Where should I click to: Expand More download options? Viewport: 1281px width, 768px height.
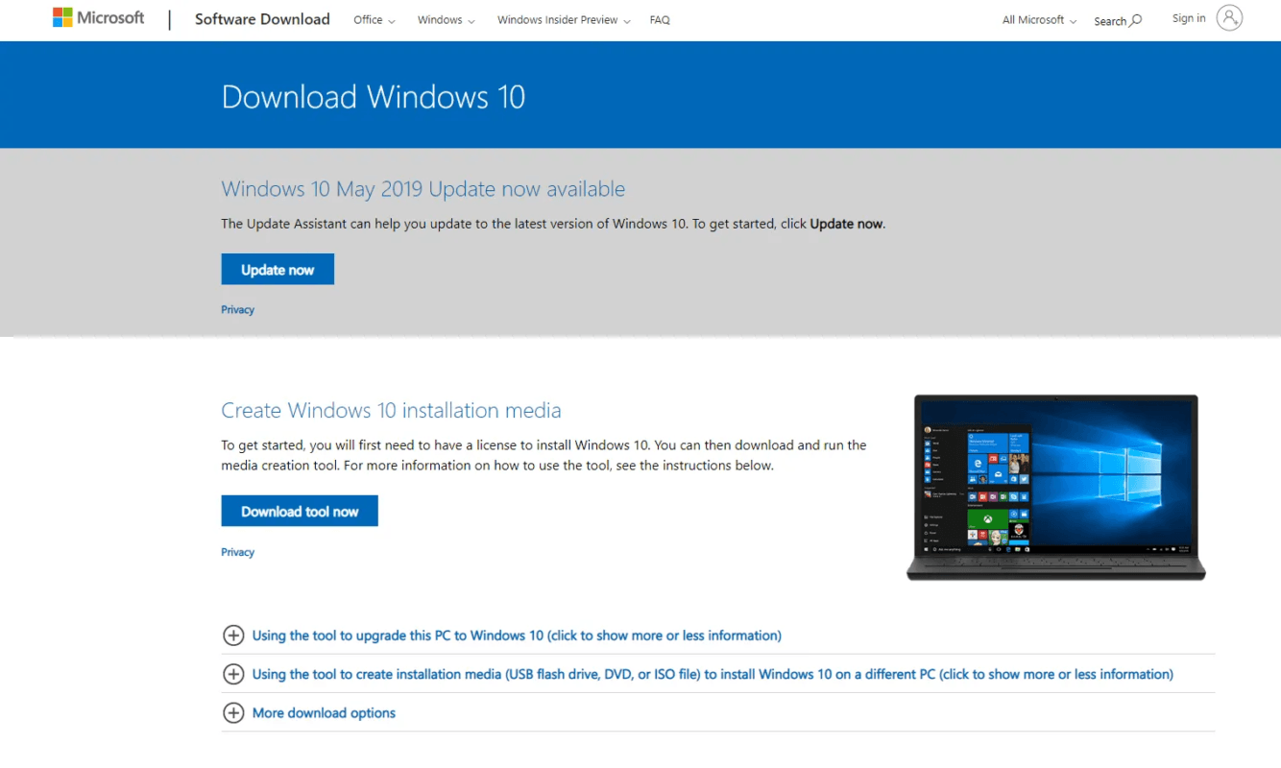click(x=233, y=712)
